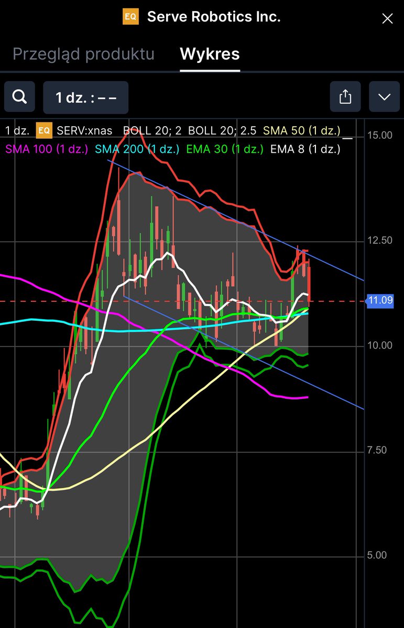
Task: Switch to Przegląd produktu tab
Action: pos(83,54)
